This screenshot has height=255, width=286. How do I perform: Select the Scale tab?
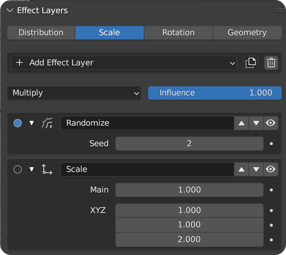110,33
